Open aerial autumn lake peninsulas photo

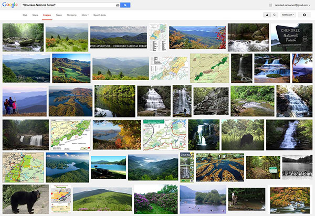(70, 101)
